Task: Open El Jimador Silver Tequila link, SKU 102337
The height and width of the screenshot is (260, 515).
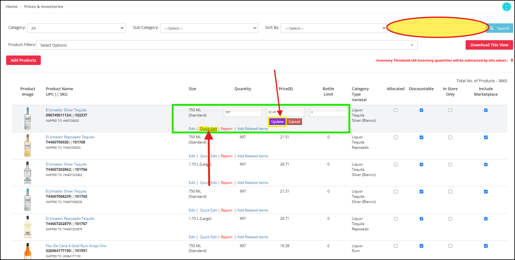Action: click(x=66, y=110)
